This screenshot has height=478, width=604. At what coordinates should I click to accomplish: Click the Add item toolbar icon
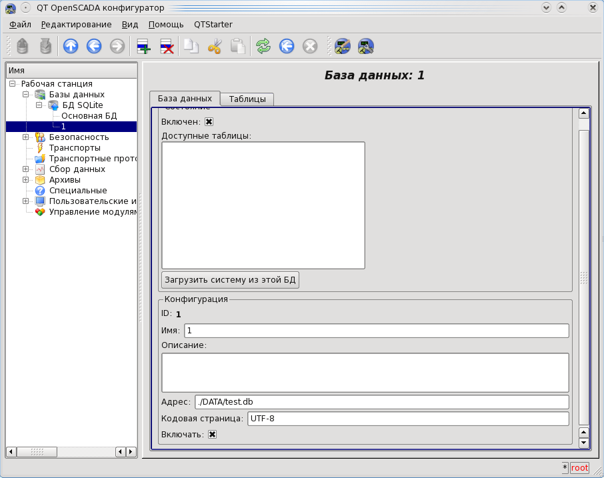click(x=143, y=46)
